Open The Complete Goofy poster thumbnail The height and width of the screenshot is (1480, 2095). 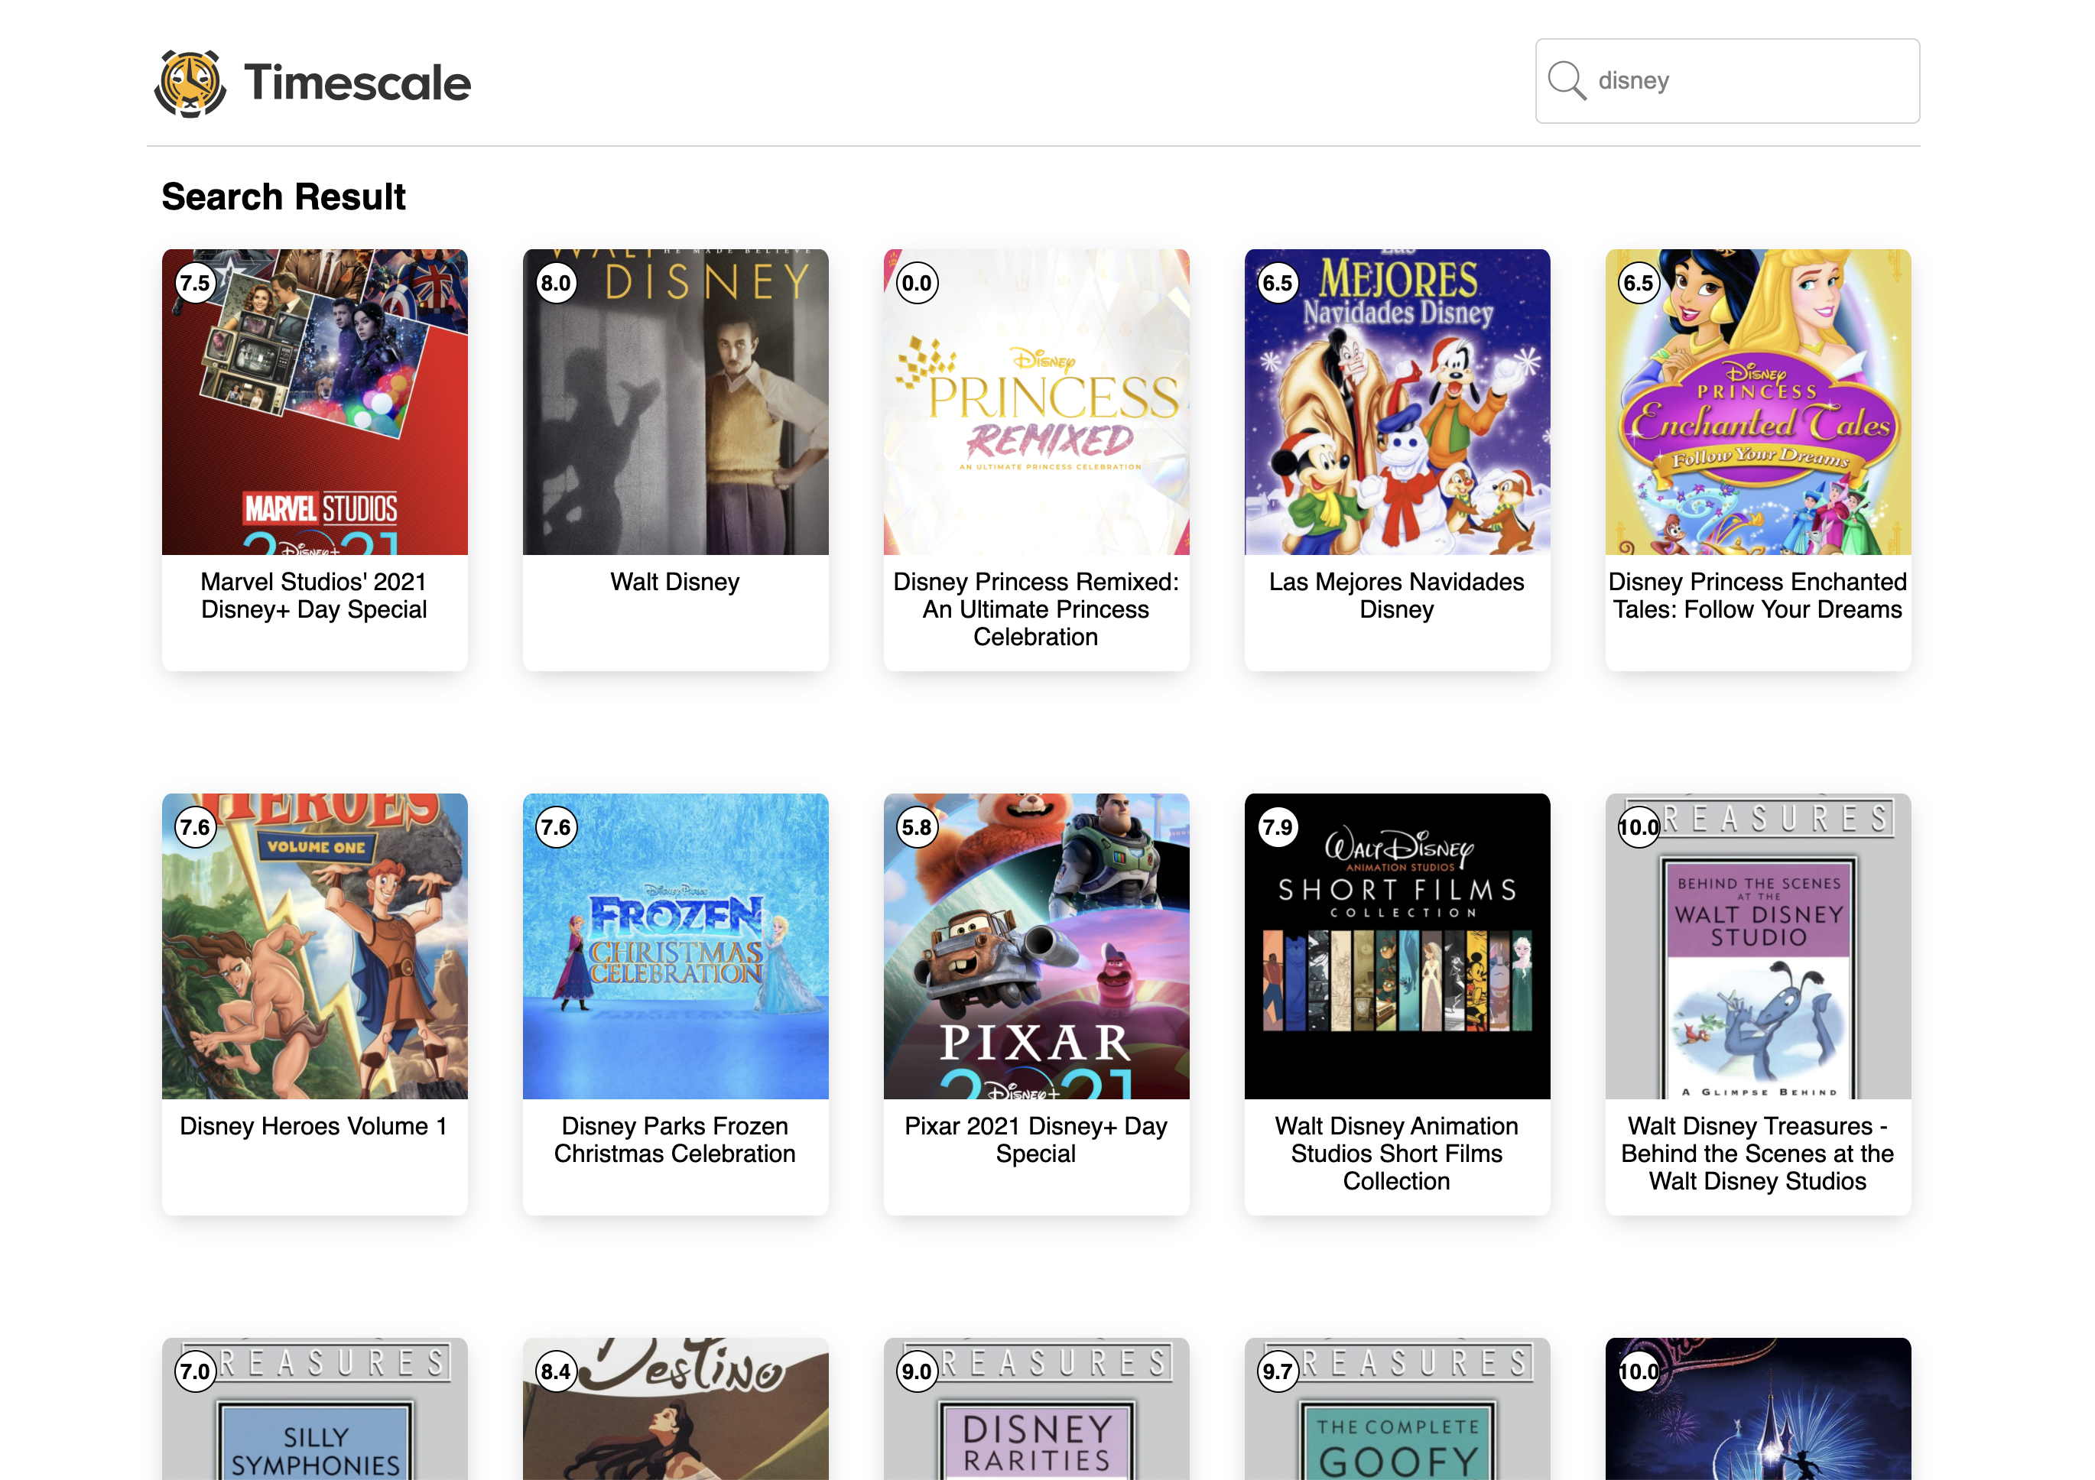pyautogui.click(x=1396, y=1413)
